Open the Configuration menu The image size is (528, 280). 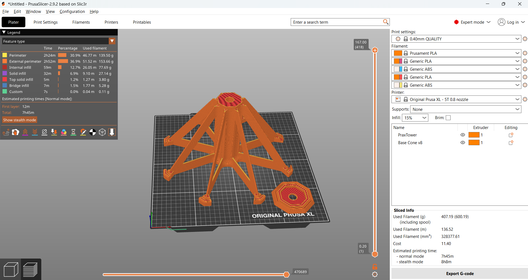(72, 12)
